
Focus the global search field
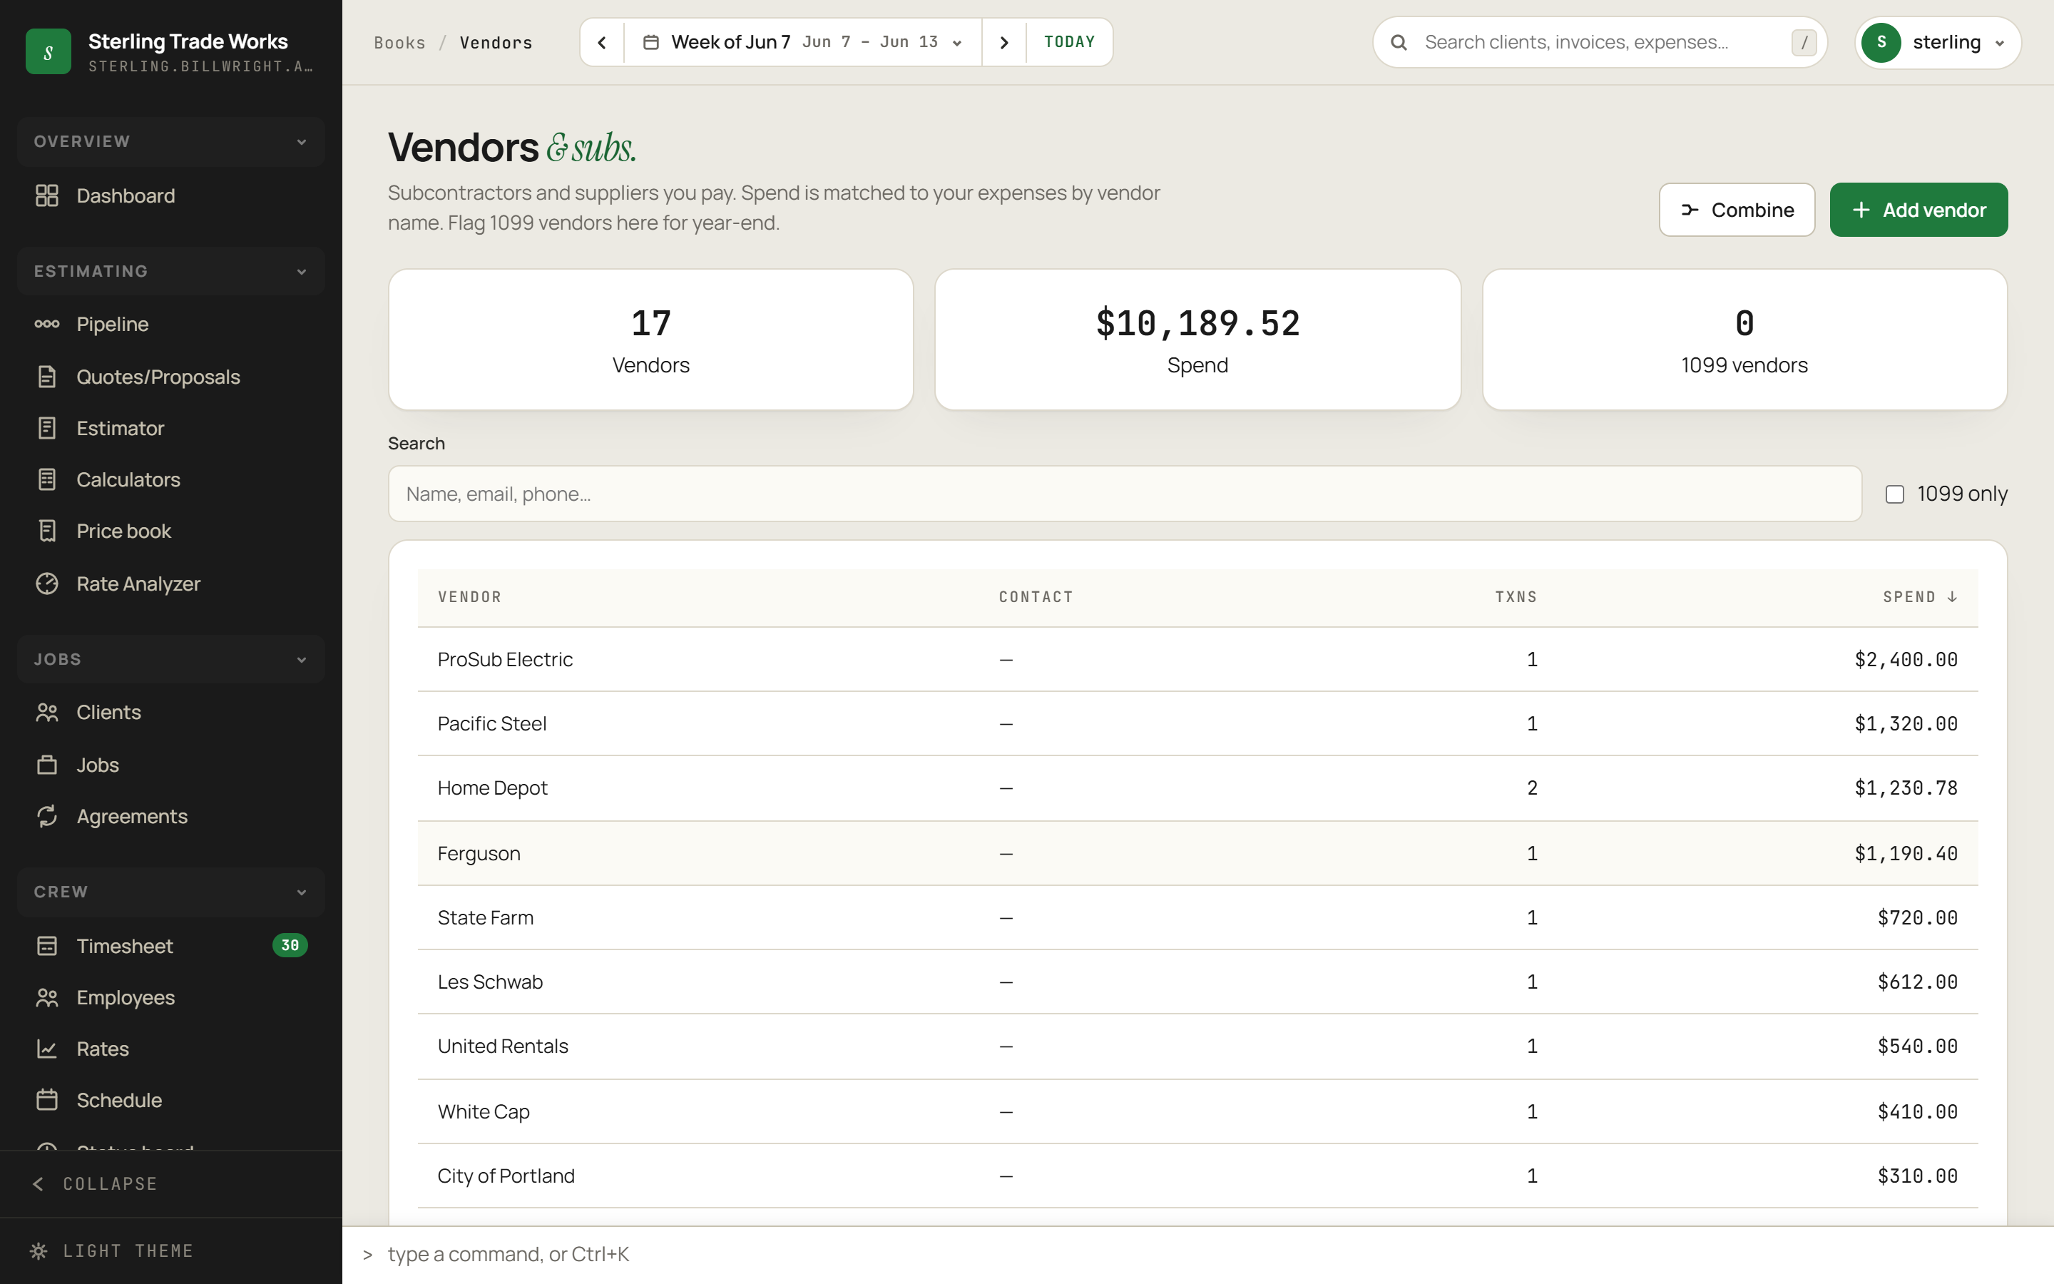click(x=1599, y=41)
